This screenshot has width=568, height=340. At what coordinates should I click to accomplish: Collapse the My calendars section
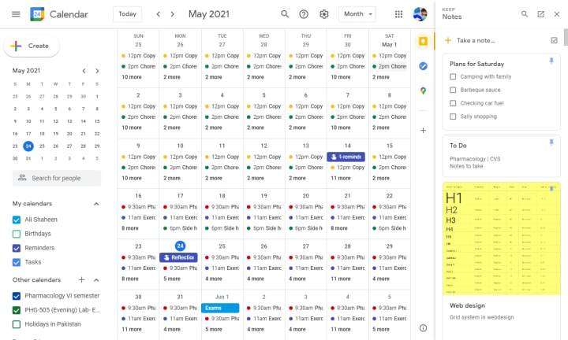(96, 204)
